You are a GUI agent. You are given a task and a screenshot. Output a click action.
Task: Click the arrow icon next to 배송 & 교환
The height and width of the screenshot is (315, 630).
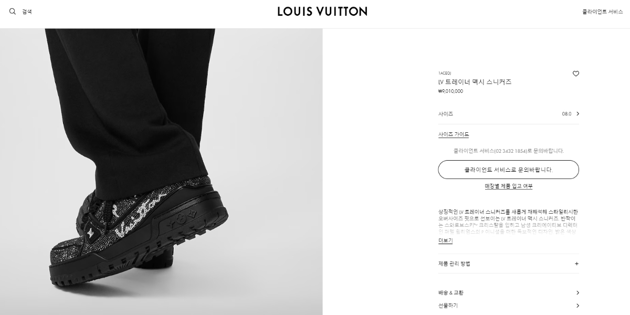click(577, 293)
